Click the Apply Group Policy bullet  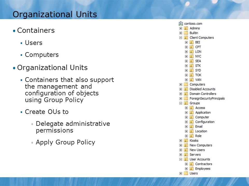pyautogui.click(x=65, y=142)
